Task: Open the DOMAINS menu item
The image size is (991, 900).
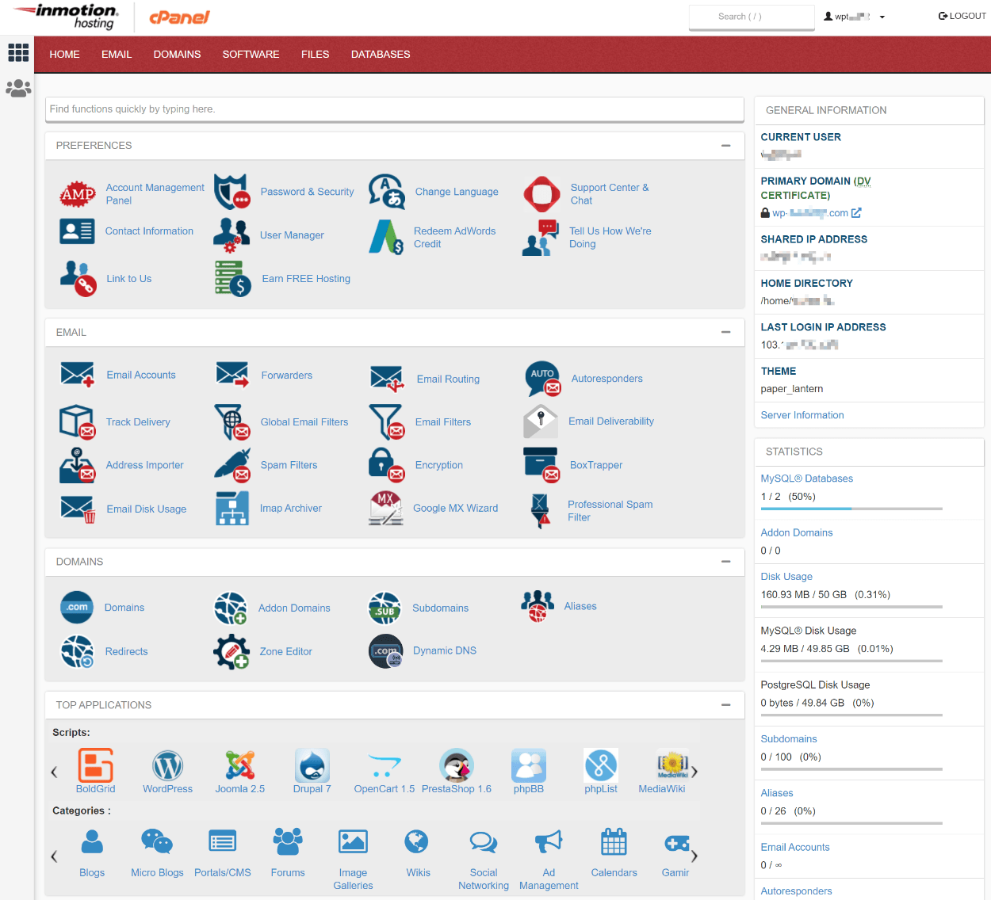Action: click(x=177, y=55)
